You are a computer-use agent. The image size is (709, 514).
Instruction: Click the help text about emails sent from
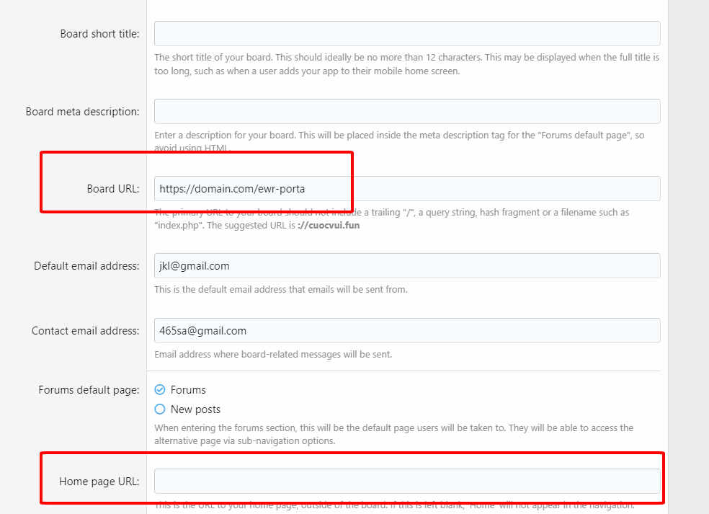click(x=281, y=290)
